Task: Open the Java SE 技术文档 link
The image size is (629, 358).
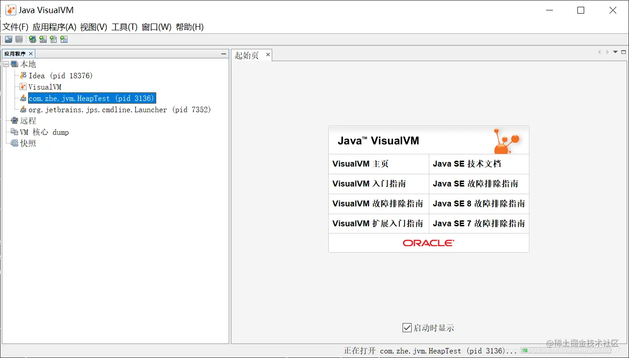Action: pyautogui.click(x=467, y=164)
